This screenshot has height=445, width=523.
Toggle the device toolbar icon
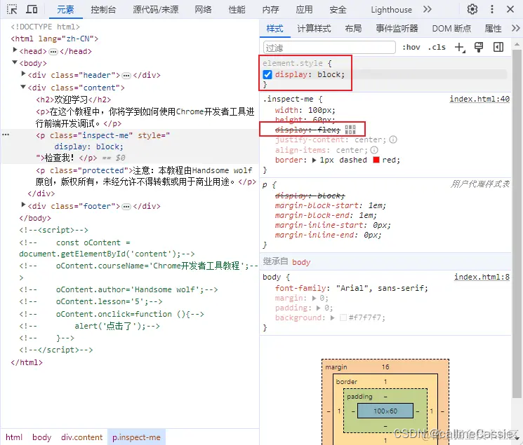pyautogui.click(x=32, y=9)
